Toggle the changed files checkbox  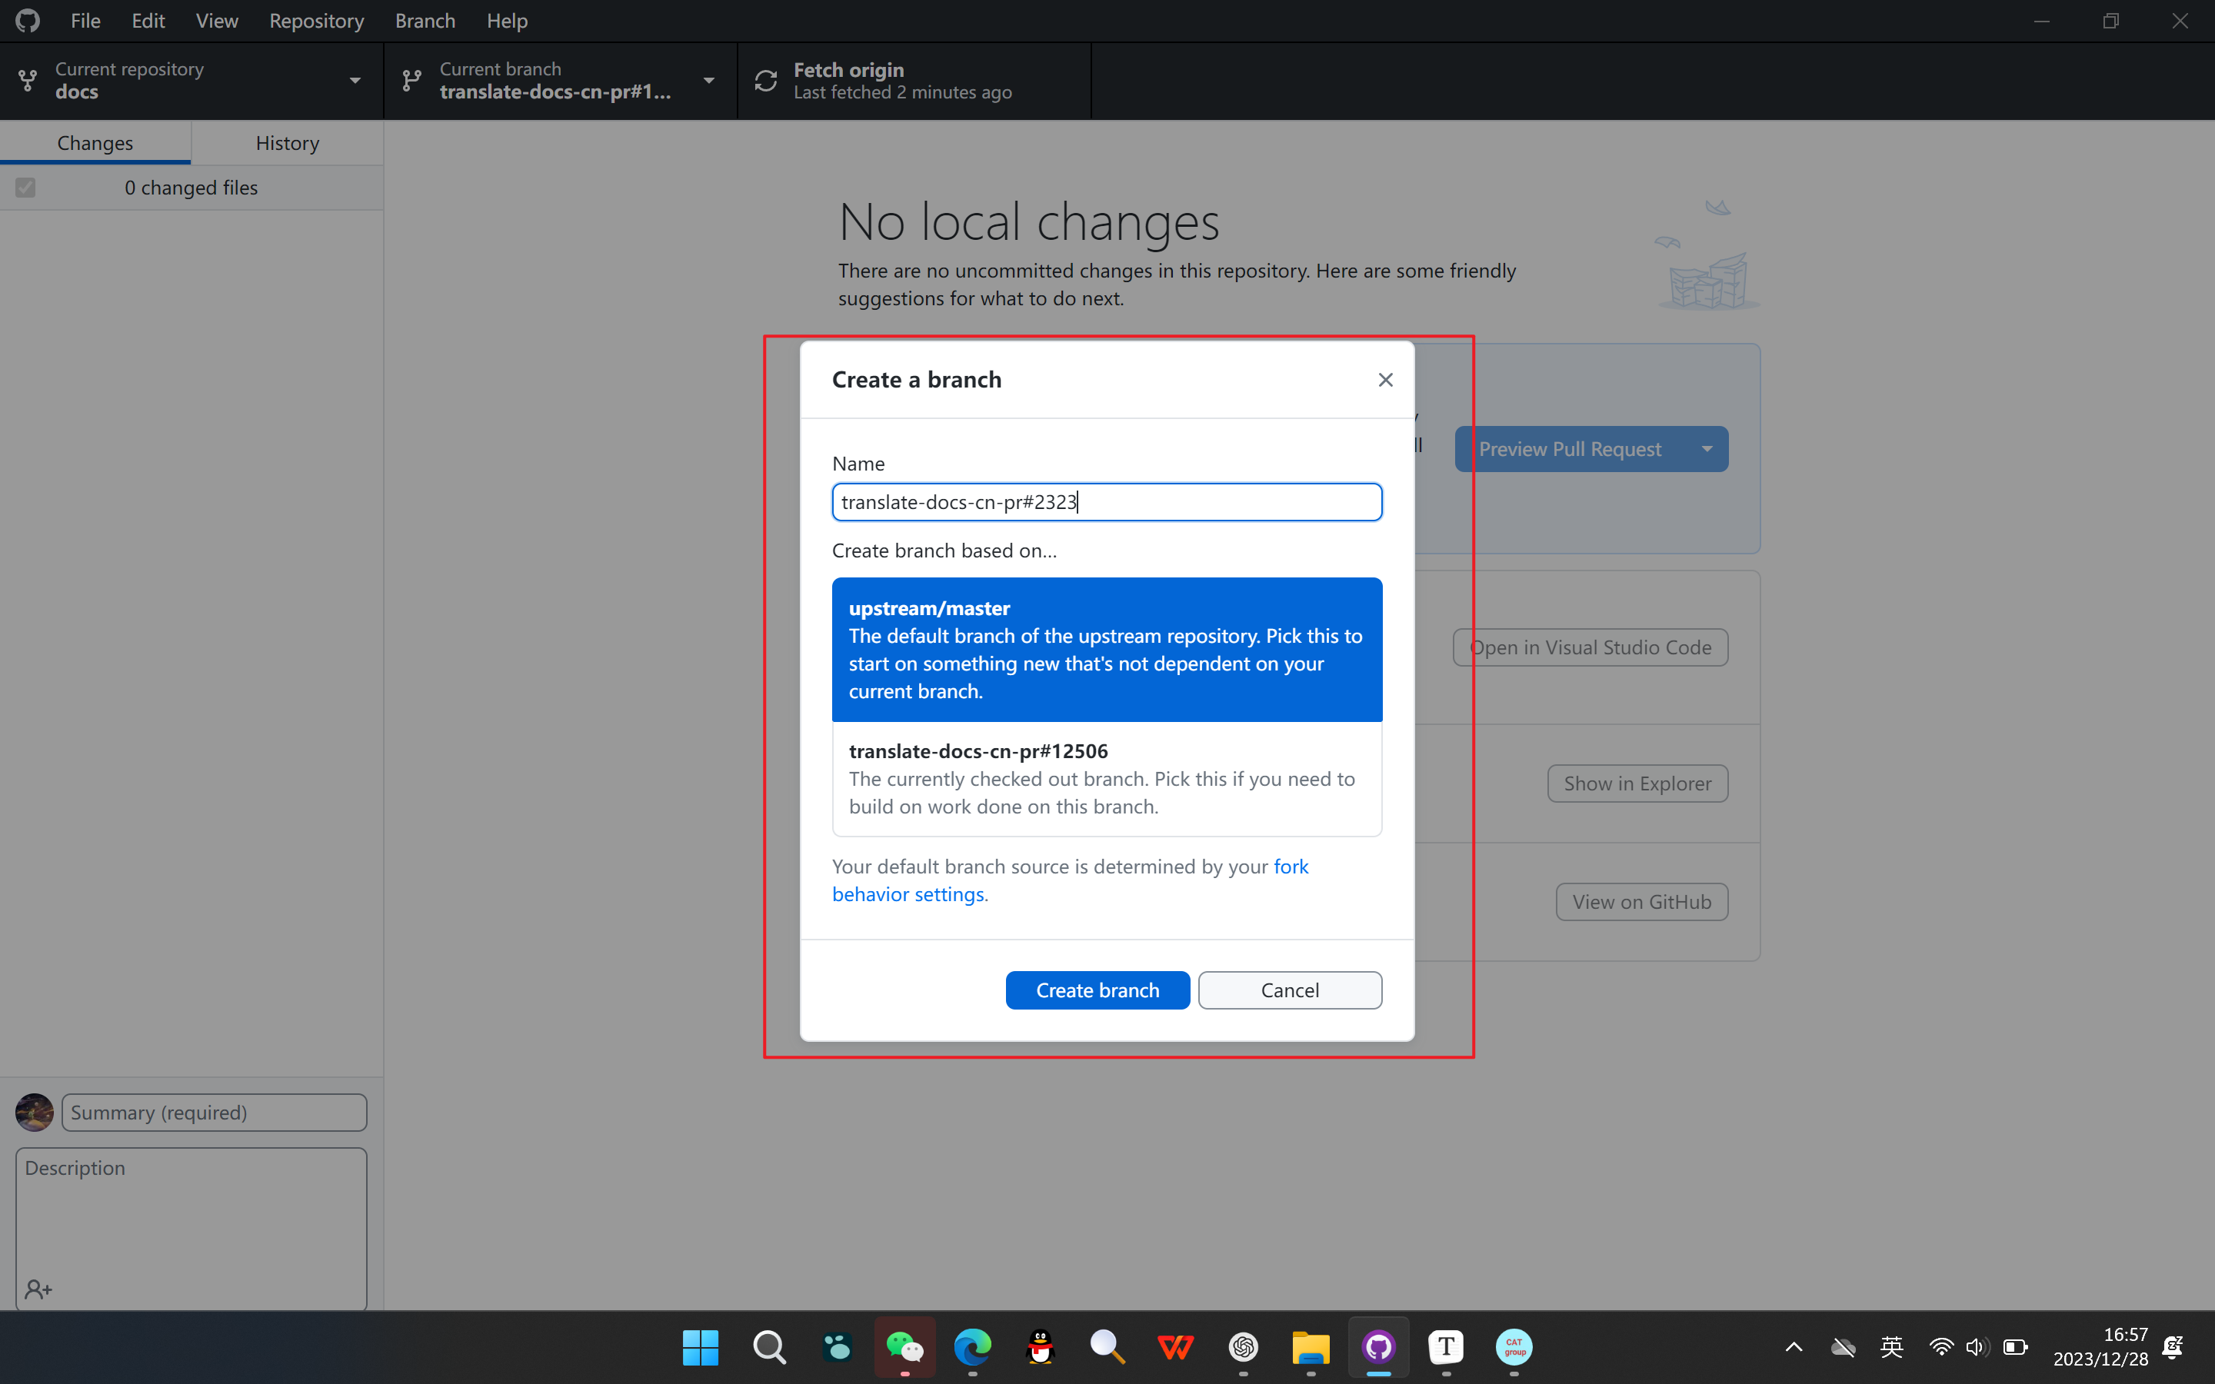coord(25,188)
